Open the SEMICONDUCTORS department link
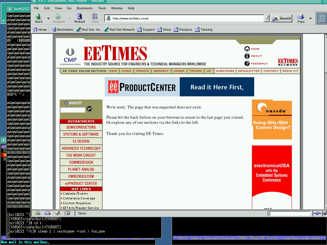327x245 pixels. [81, 127]
